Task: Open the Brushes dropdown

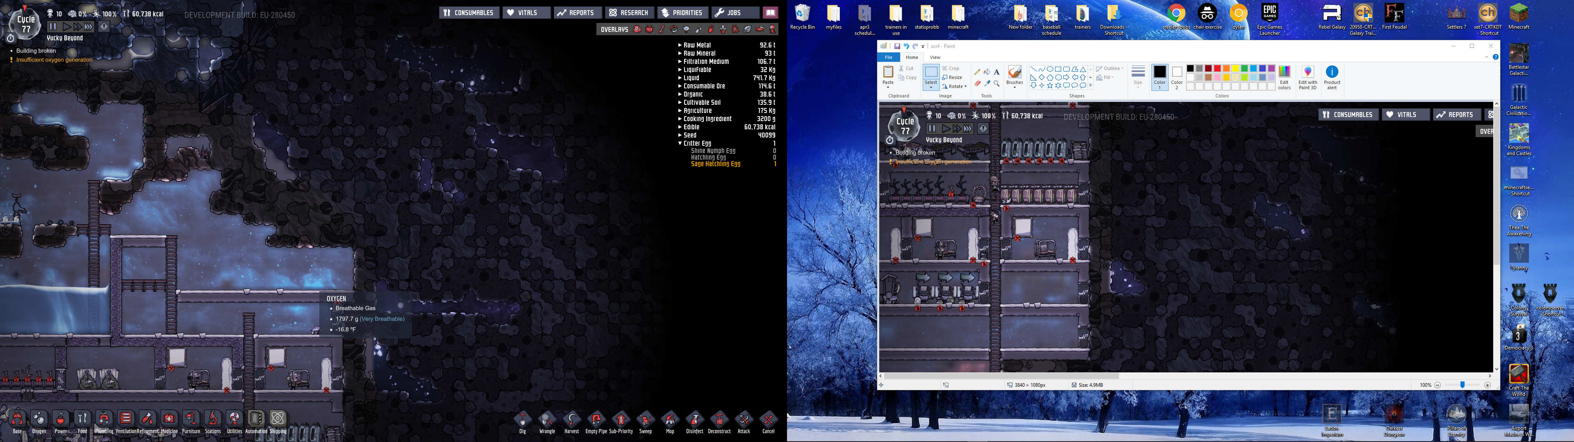Action: tap(1014, 85)
